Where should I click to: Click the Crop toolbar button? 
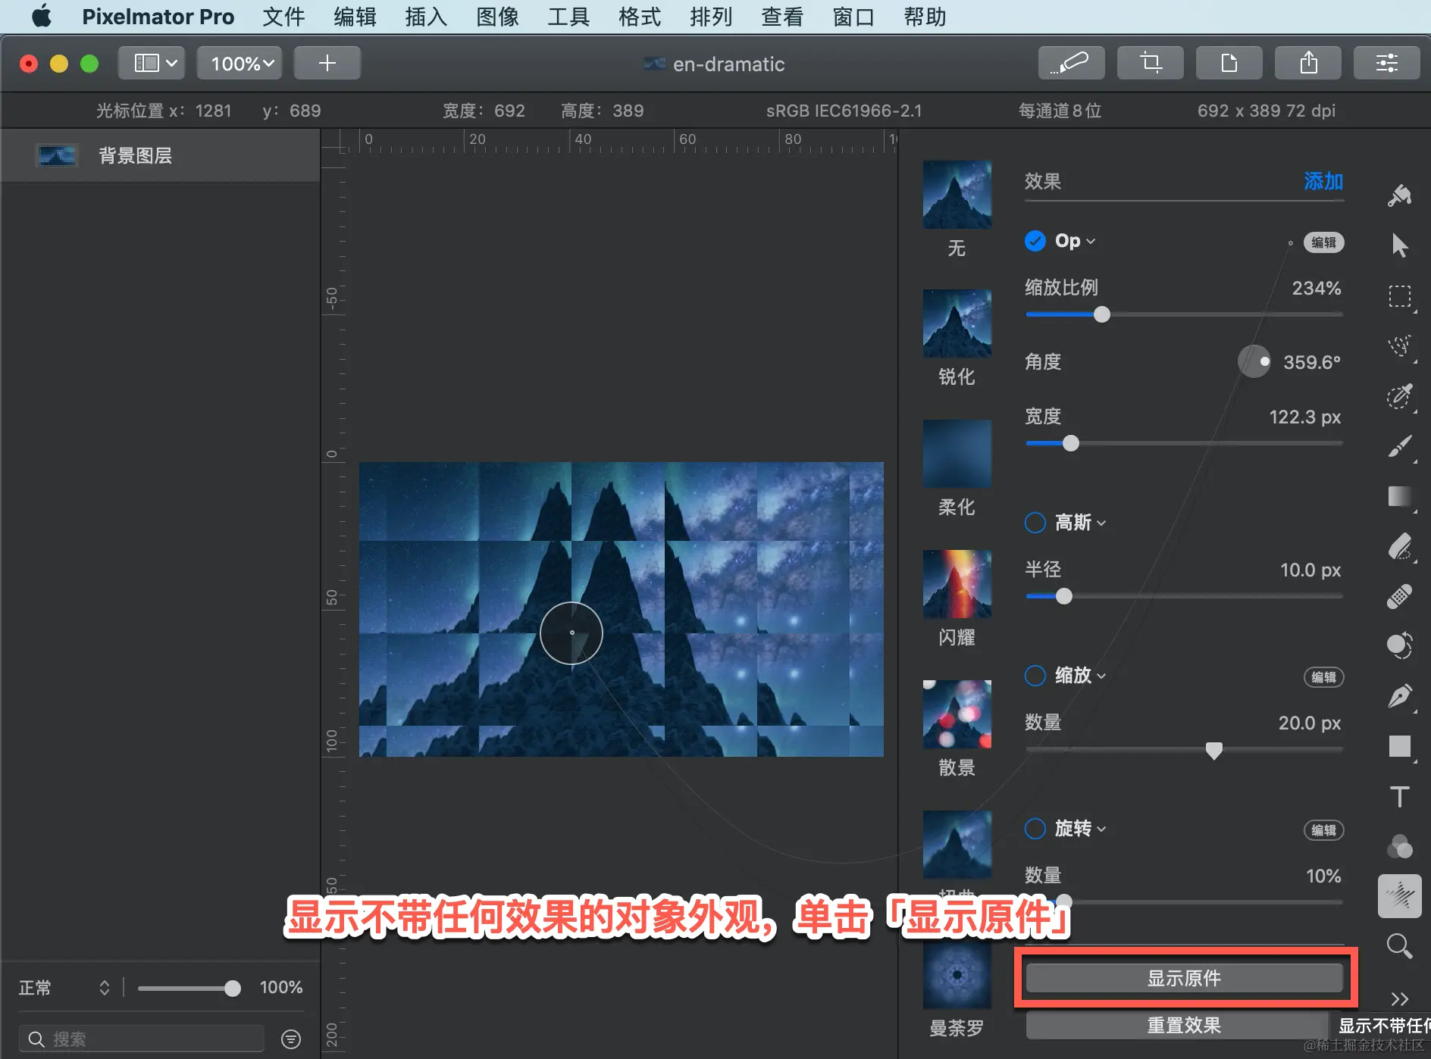(1150, 63)
